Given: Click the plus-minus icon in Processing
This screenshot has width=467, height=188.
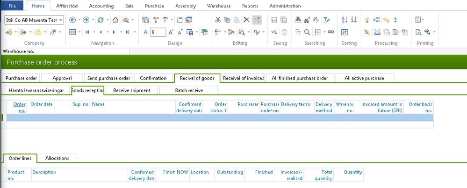Looking at the screenshot, I should point(395,20).
